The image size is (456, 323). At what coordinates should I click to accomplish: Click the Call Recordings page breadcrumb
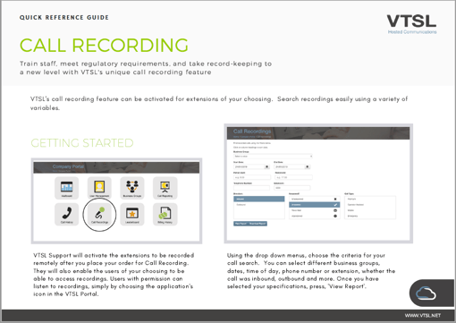point(252,137)
